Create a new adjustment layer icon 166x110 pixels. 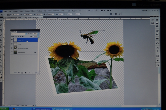pyautogui.click(x=26, y=73)
